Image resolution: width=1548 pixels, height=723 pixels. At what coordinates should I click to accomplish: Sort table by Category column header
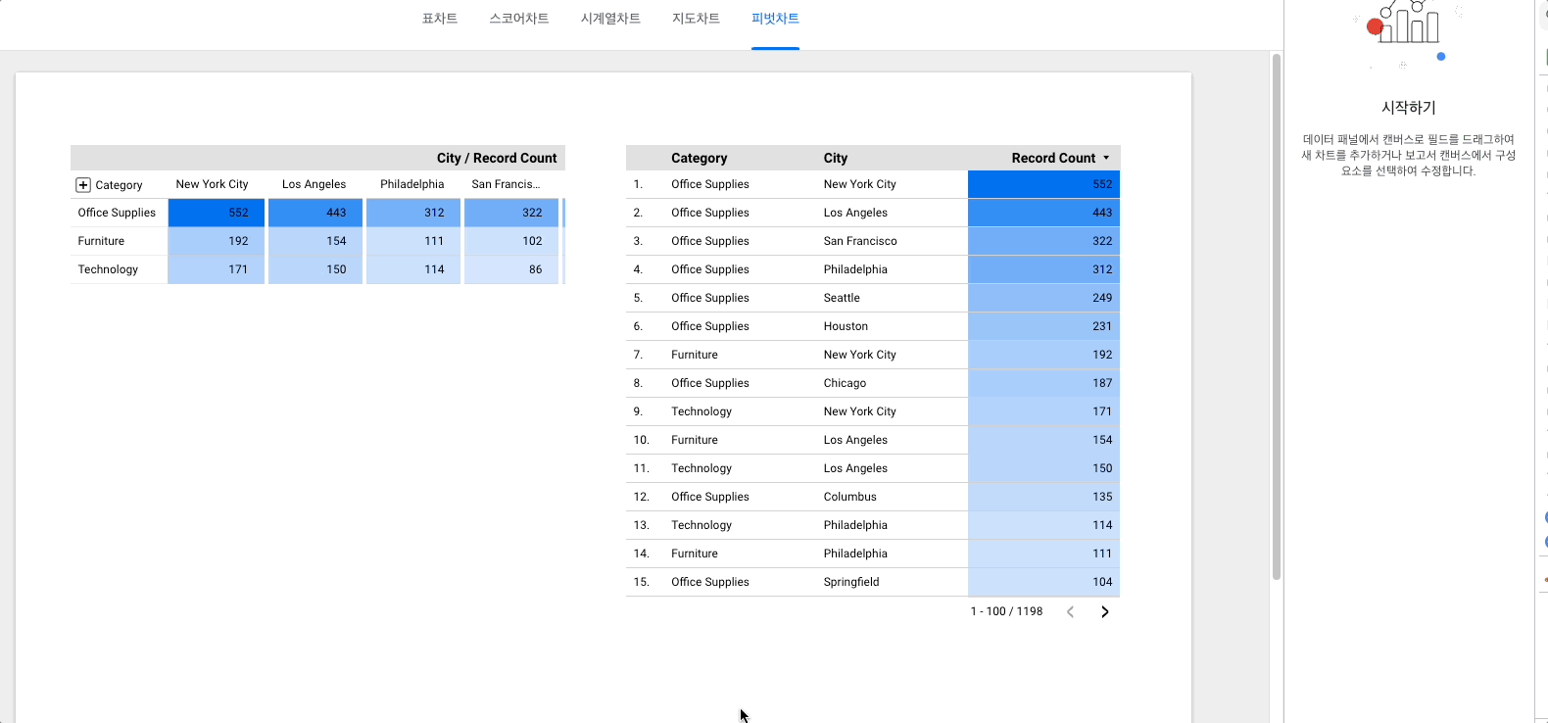(x=700, y=158)
